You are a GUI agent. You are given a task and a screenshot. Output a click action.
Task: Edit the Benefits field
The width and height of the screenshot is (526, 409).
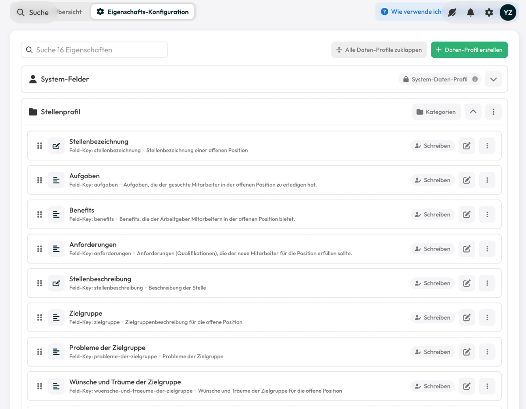pyautogui.click(x=467, y=215)
